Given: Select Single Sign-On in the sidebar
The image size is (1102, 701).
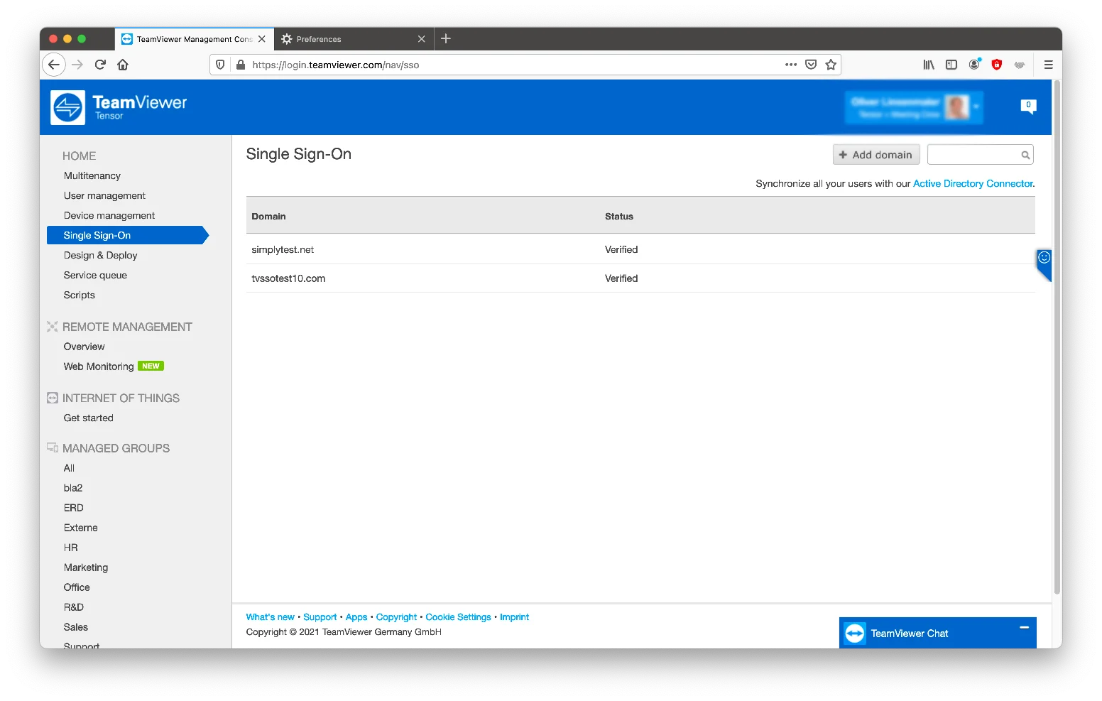Looking at the screenshot, I should 128,235.
